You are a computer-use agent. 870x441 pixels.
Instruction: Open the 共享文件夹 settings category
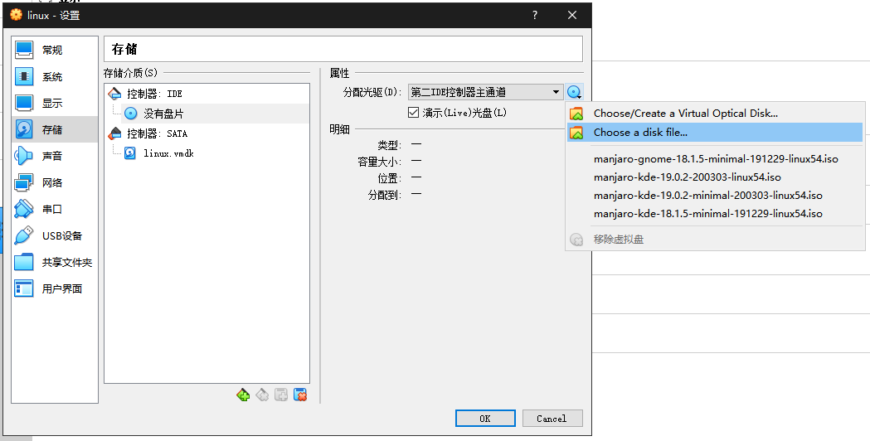pos(66,262)
